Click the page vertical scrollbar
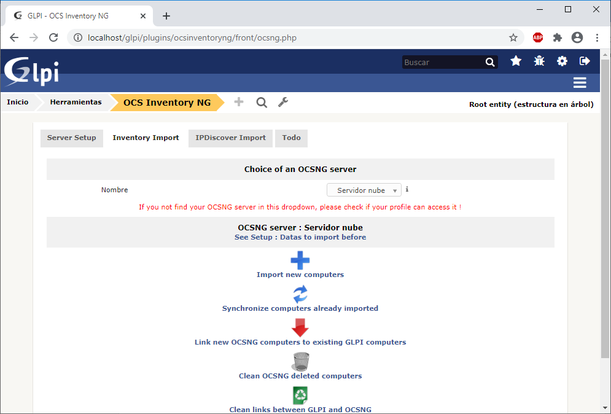Image resolution: width=611 pixels, height=414 pixels. [x=605, y=210]
